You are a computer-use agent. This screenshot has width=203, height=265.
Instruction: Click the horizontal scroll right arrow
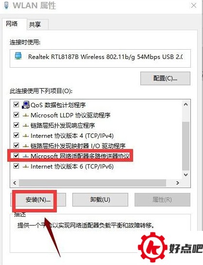(x=178, y=183)
